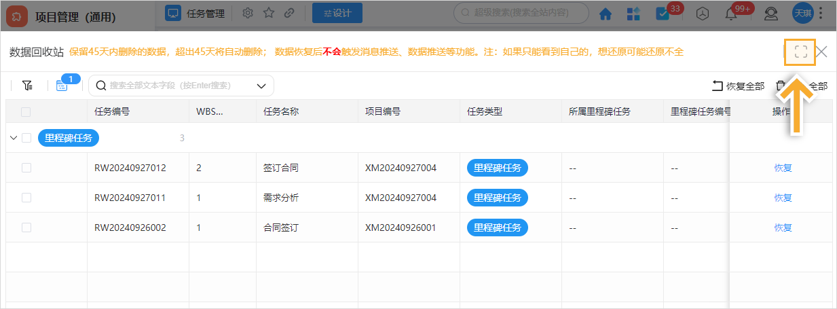
Task: Click the home icon in the top bar
Action: point(605,14)
